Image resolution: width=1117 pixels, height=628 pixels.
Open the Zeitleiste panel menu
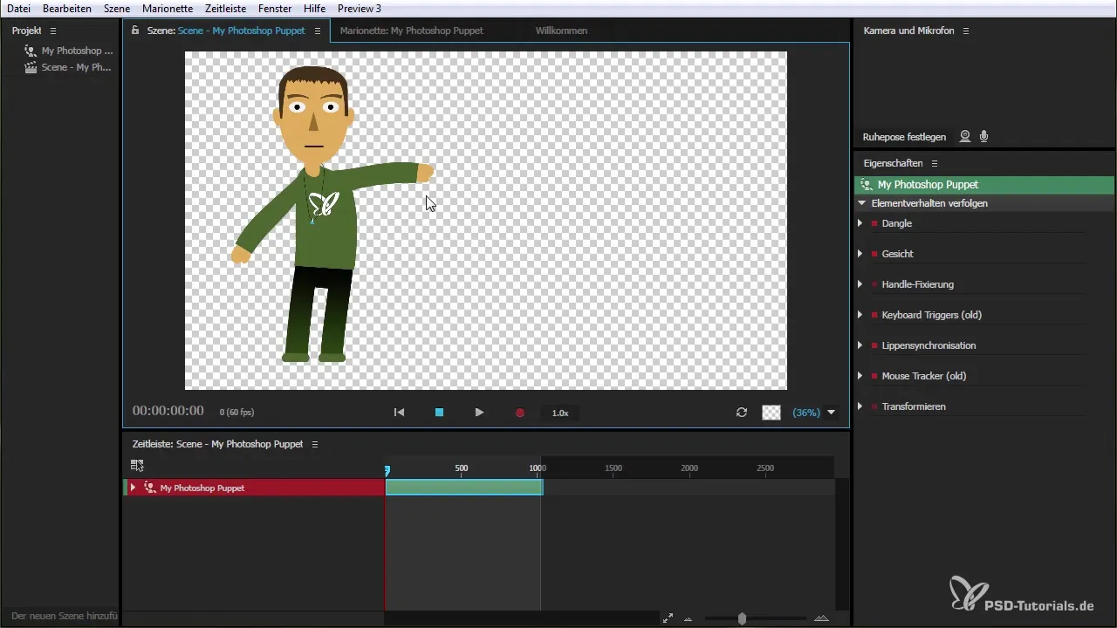click(315, 444)
